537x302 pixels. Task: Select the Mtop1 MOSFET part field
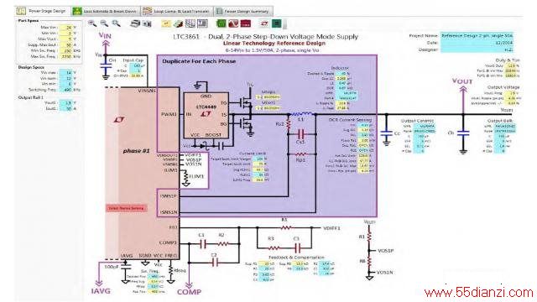(268, 97)
